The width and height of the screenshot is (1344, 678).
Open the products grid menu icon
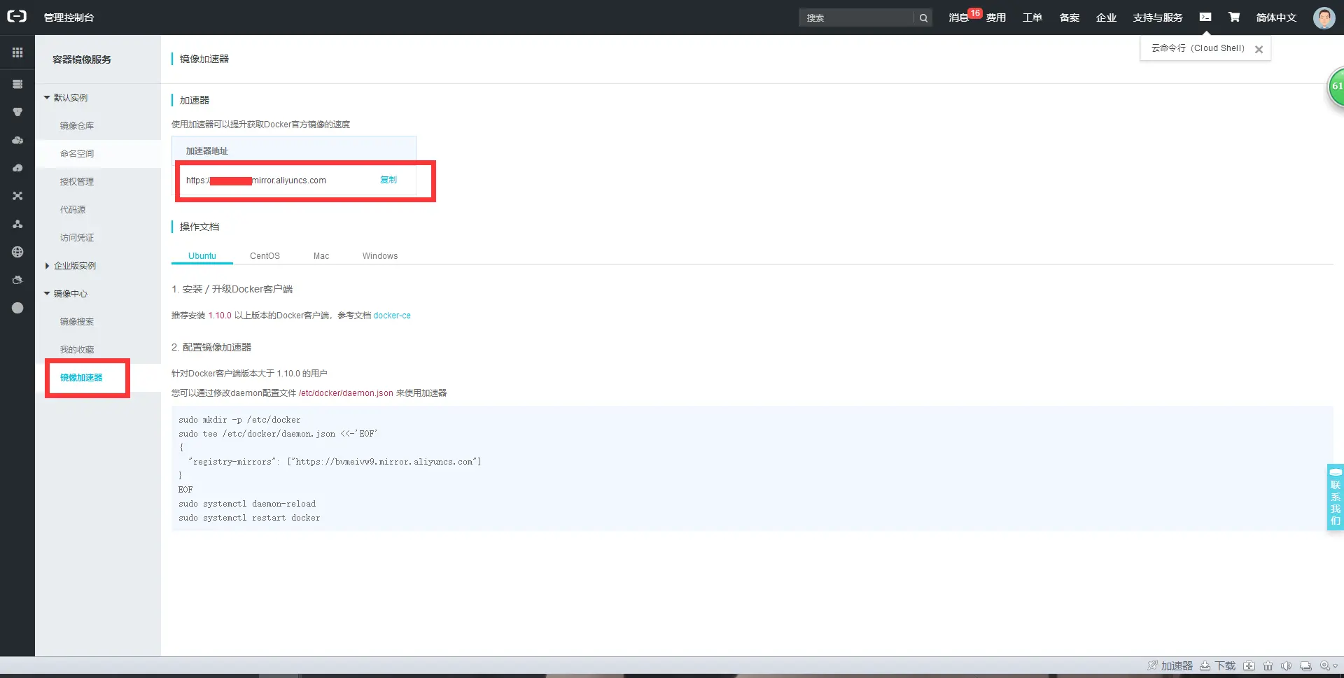(x=17, y=52)
